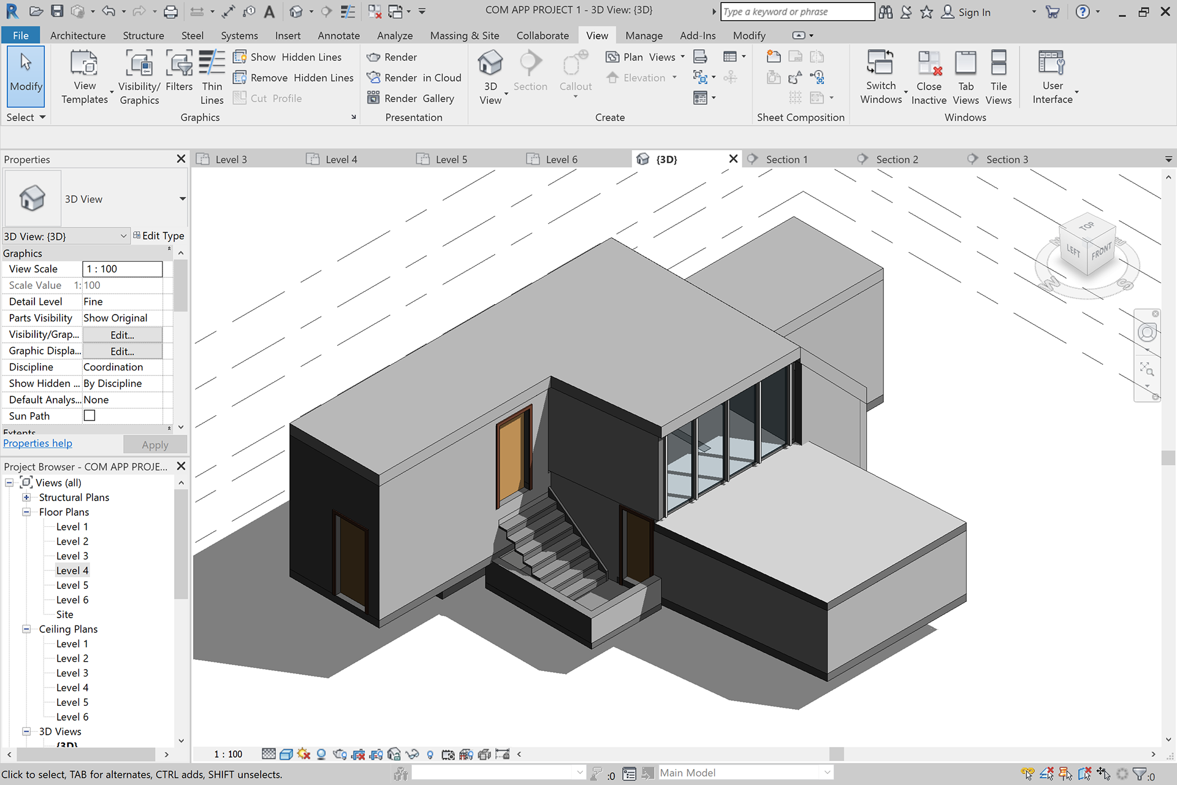Viewport: 1177px width, 785px height.
Task: Open the Visibility/Graphics tool in the ribbon
Action: 139,78
